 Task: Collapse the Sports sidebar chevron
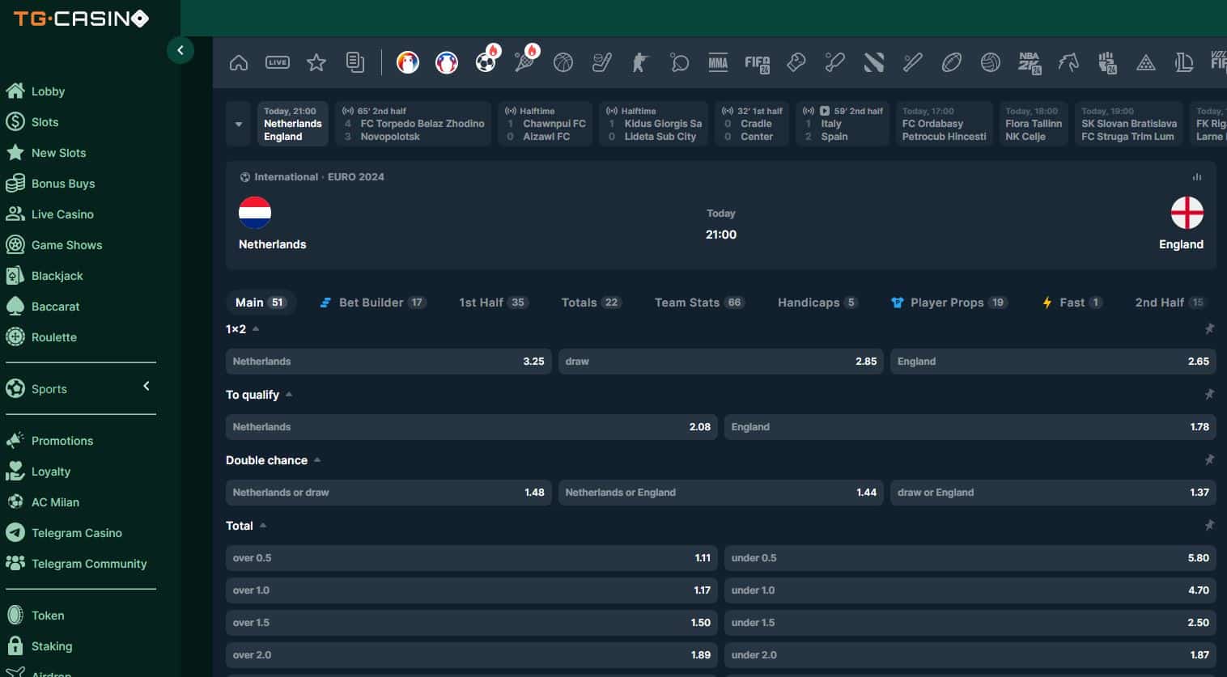[146, 387]
